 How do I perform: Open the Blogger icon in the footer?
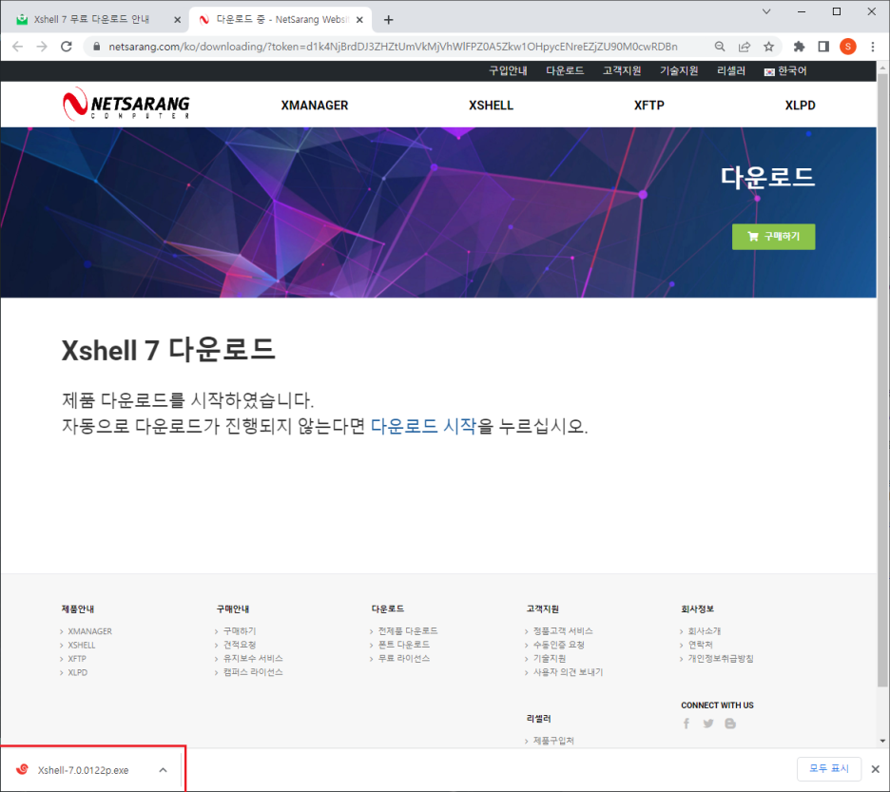[730, 724]
